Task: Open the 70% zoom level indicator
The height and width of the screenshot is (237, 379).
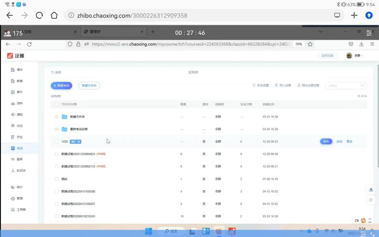Action: [299, 44]
